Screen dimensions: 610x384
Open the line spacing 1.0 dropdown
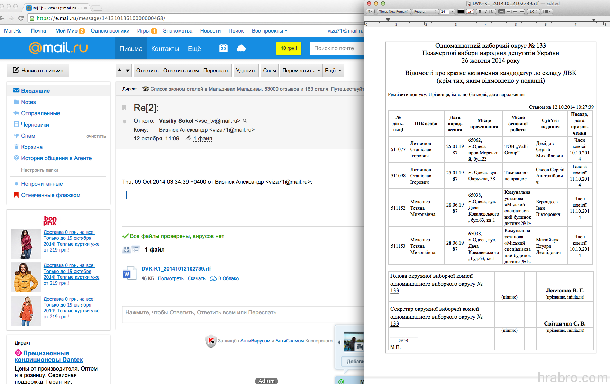point(533,12)
